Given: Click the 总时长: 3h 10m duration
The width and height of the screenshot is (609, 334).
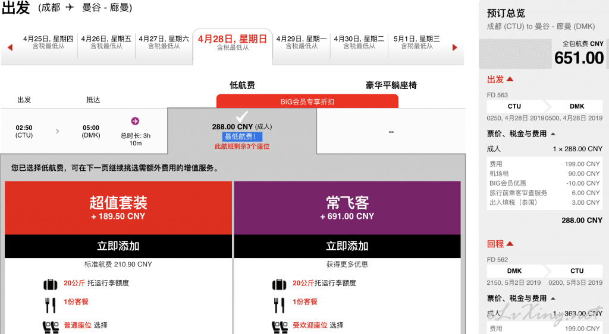Looking at the screenshot, I should coord(135,139).
